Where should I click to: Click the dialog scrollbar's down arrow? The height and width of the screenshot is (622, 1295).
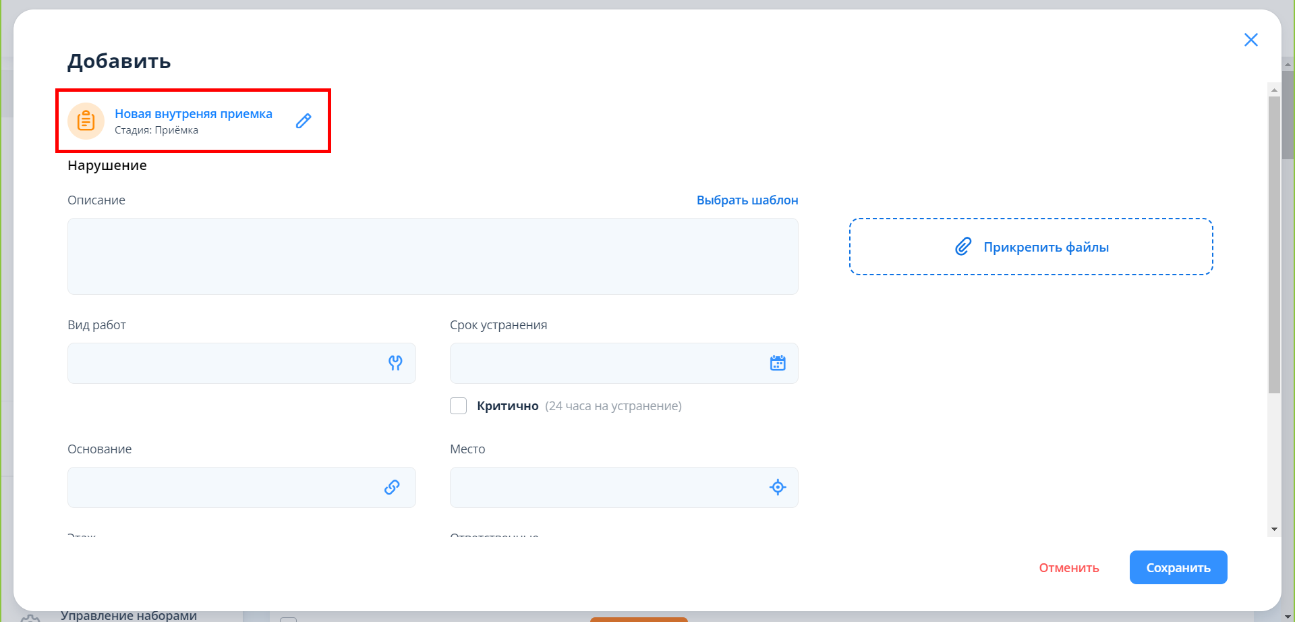(1274, 529)
